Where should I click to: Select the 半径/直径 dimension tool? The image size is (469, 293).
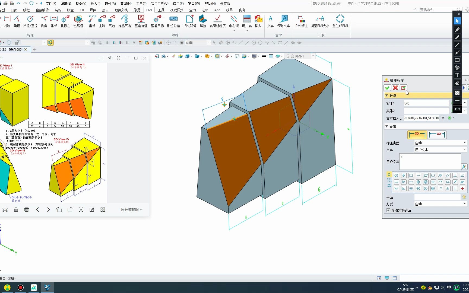30,21
